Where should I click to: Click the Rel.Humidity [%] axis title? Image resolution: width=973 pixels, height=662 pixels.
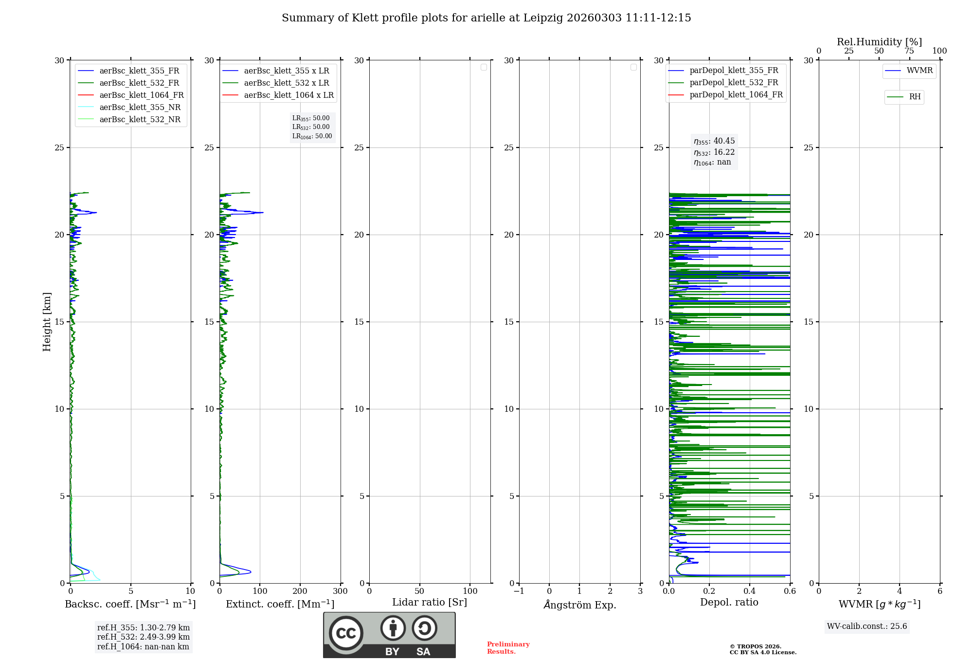click(879, 42)
